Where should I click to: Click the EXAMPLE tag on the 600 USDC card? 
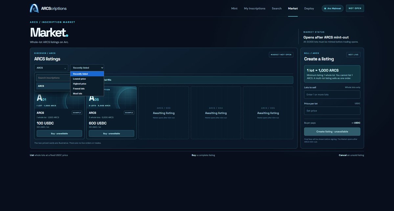pyautogui.click(x=129, y=113)
